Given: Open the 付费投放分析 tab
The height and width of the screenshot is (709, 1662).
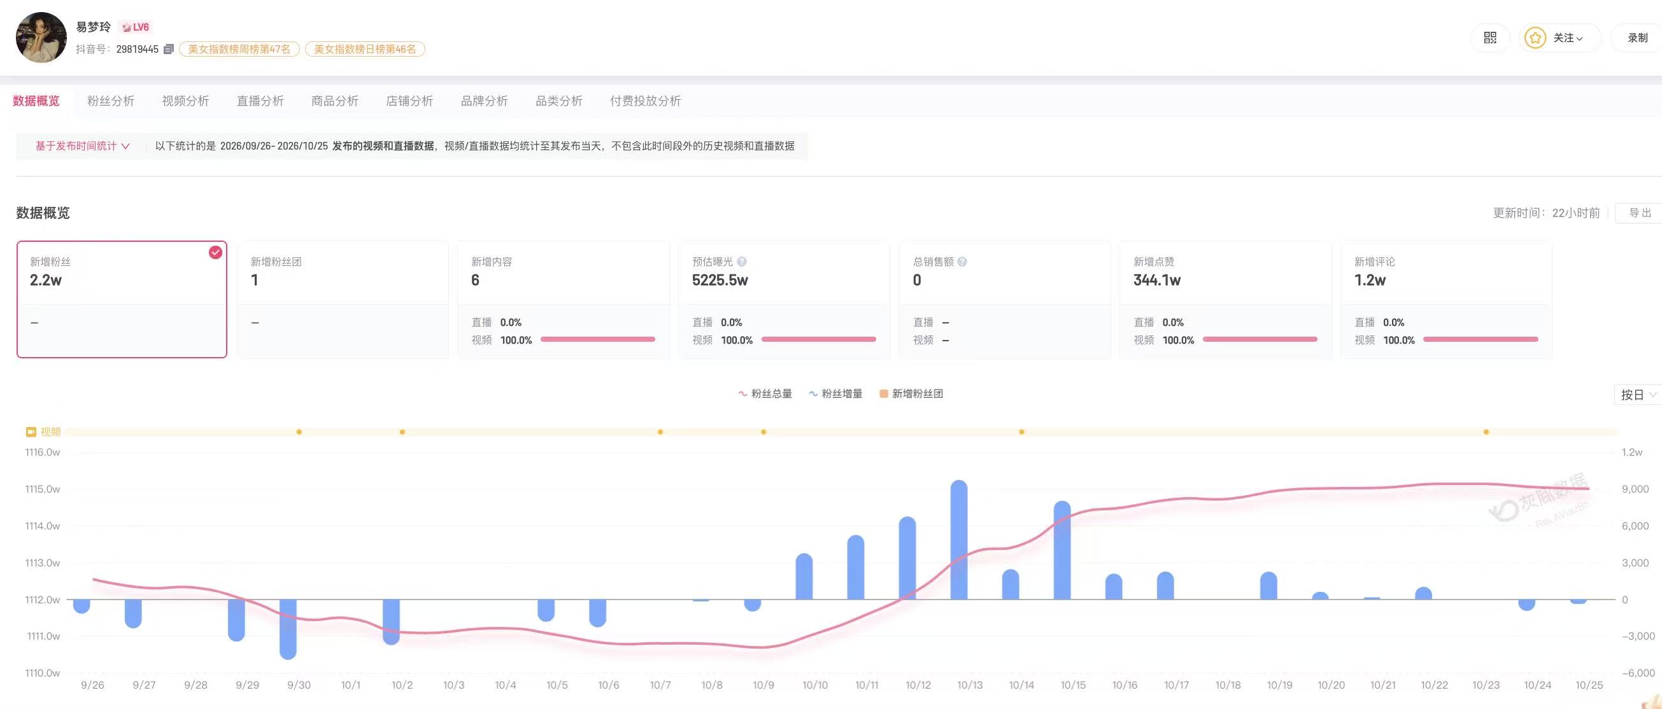Looking at the screenshot, I should coord(646,101).
